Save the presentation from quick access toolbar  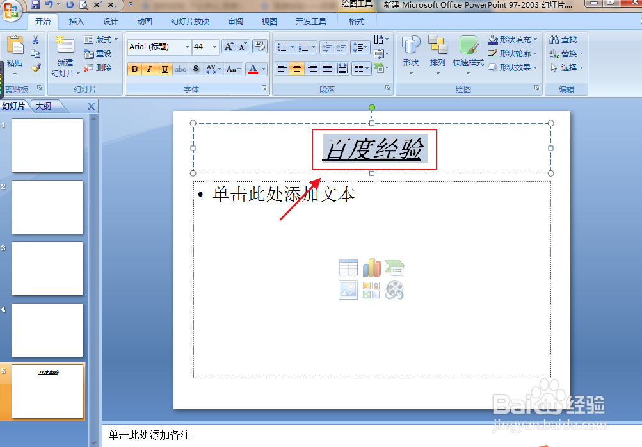coord(35,5)
